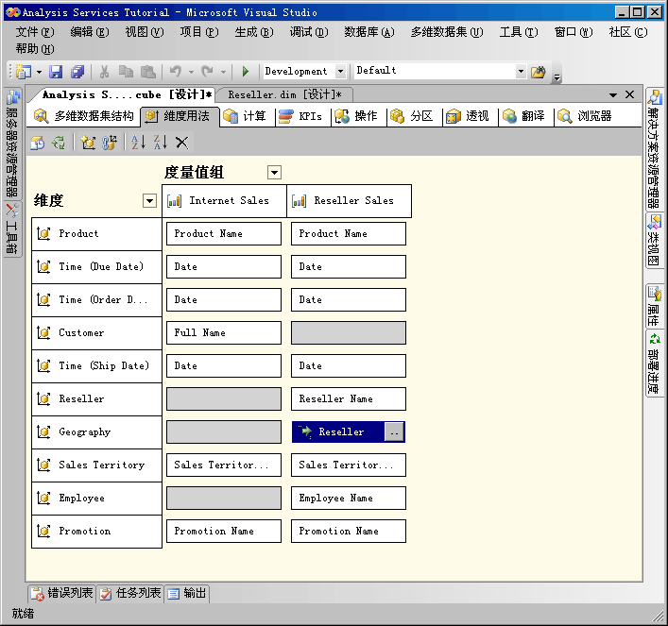Click the Undo arrow icon
The image size is (668, 626).
pos(175,71)
